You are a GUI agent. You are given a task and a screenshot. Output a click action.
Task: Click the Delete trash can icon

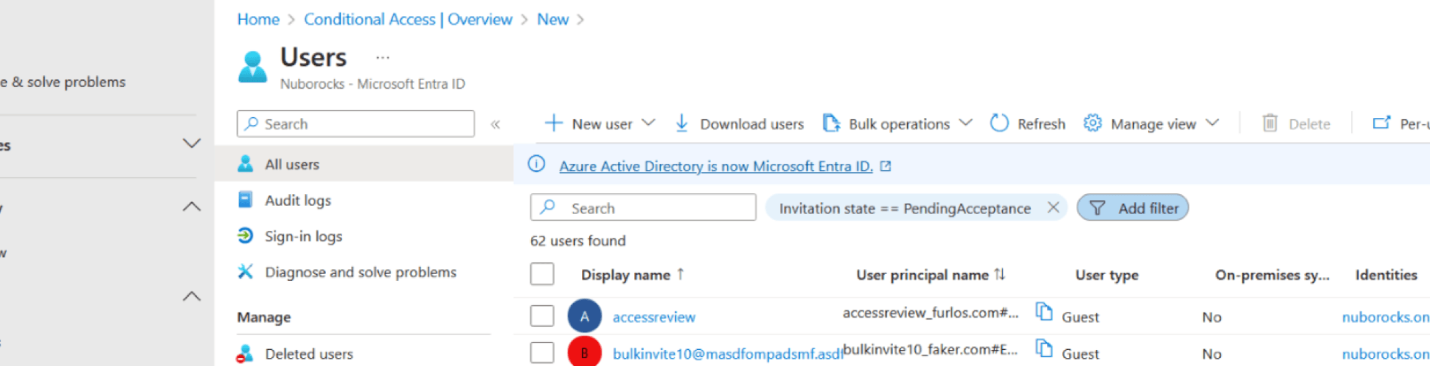point(1270,123)
